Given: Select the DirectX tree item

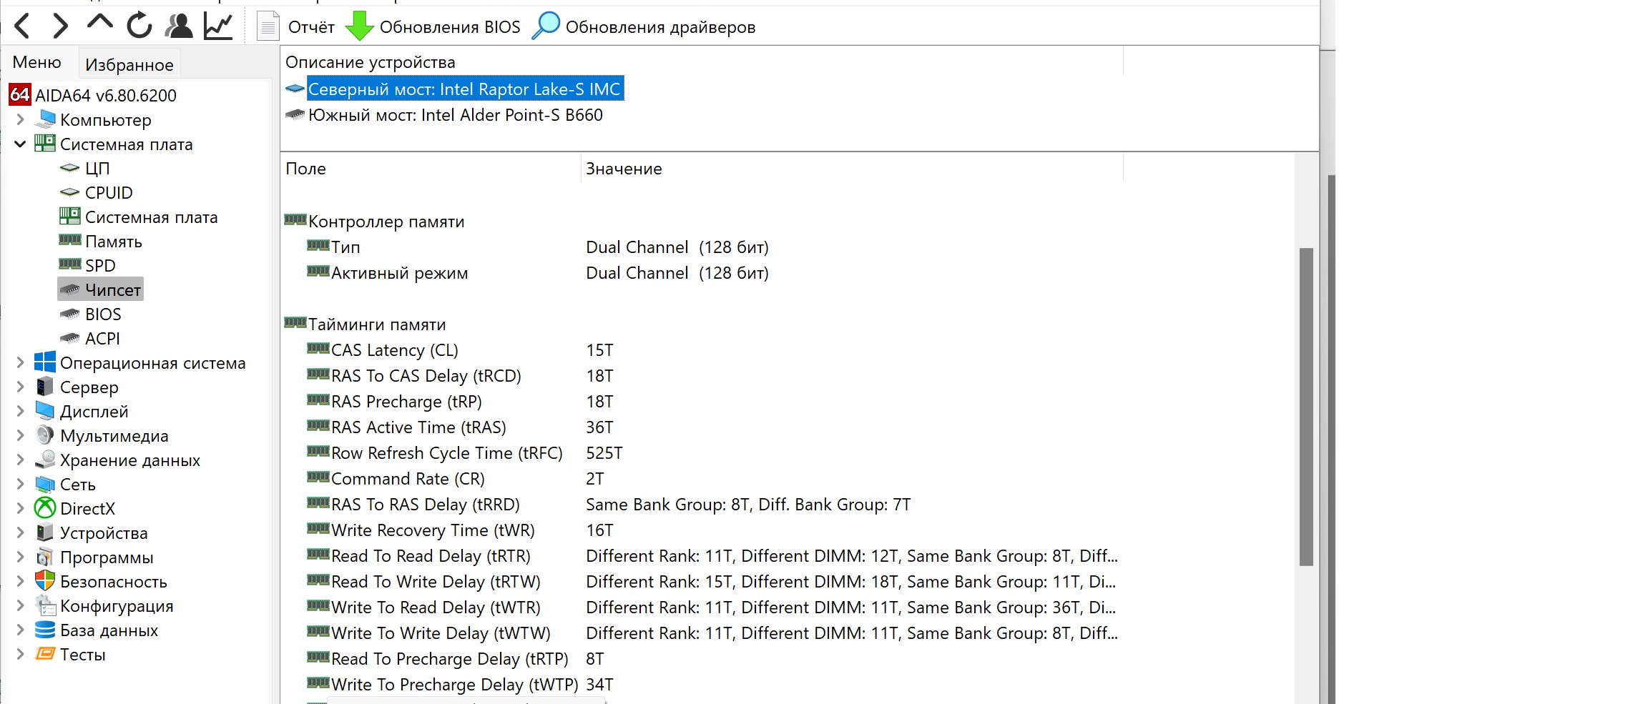Looking at the screenshot, I should click(x=87, y=509).
